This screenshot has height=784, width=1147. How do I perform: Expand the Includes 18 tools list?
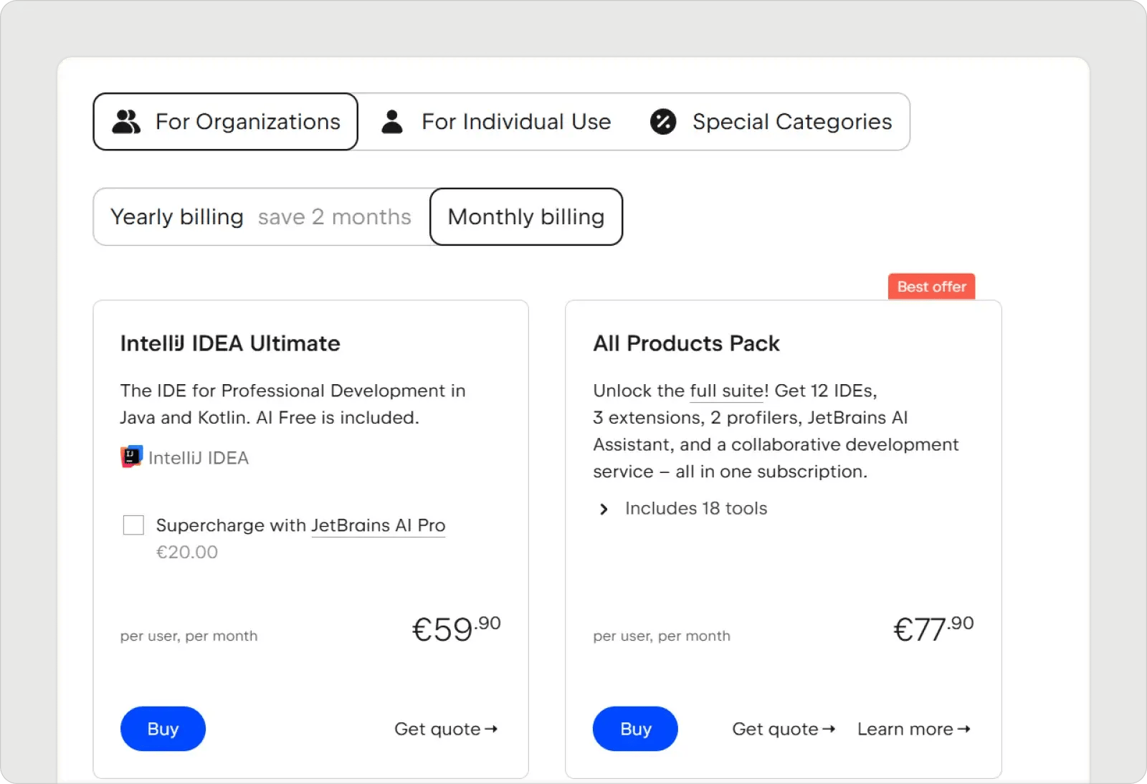point(682,509)
